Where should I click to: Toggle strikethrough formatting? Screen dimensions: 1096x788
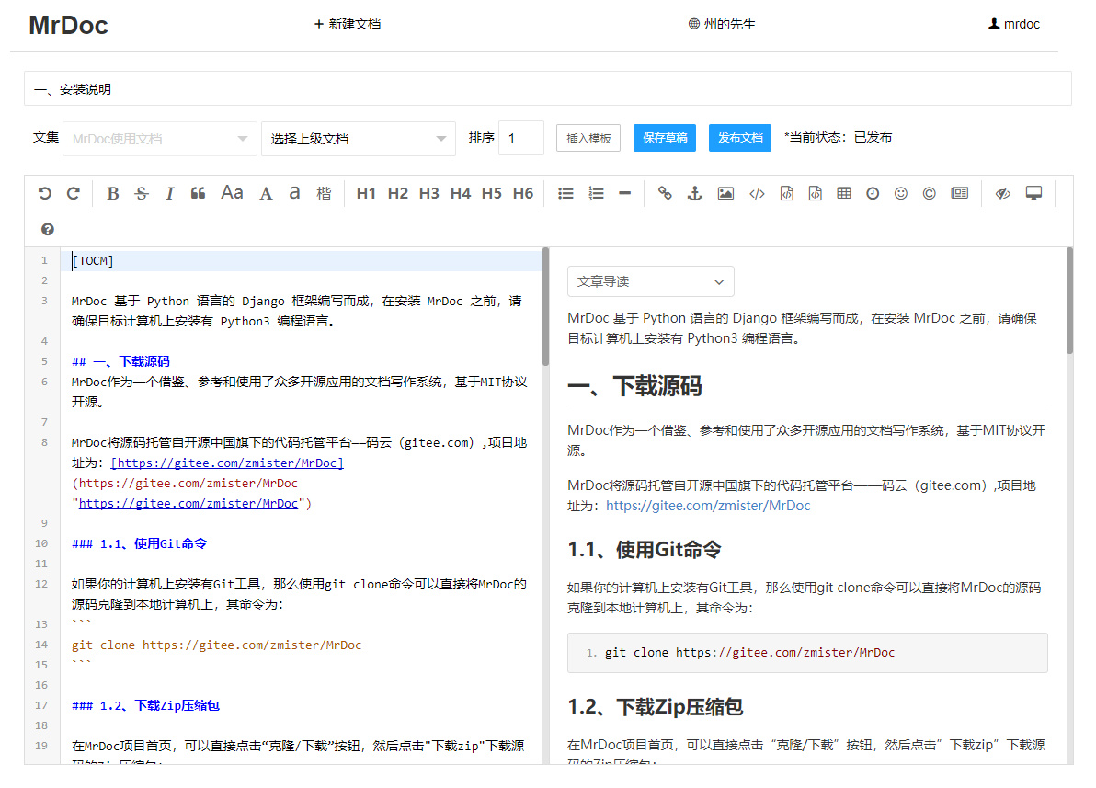(x=141, y=193)
